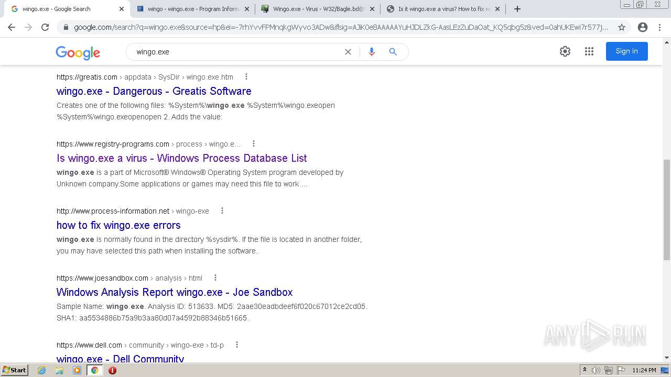The image size is (671, 377).
Task: Click the page vertical scrollbar thumb
Action: (x=666, y=209)
